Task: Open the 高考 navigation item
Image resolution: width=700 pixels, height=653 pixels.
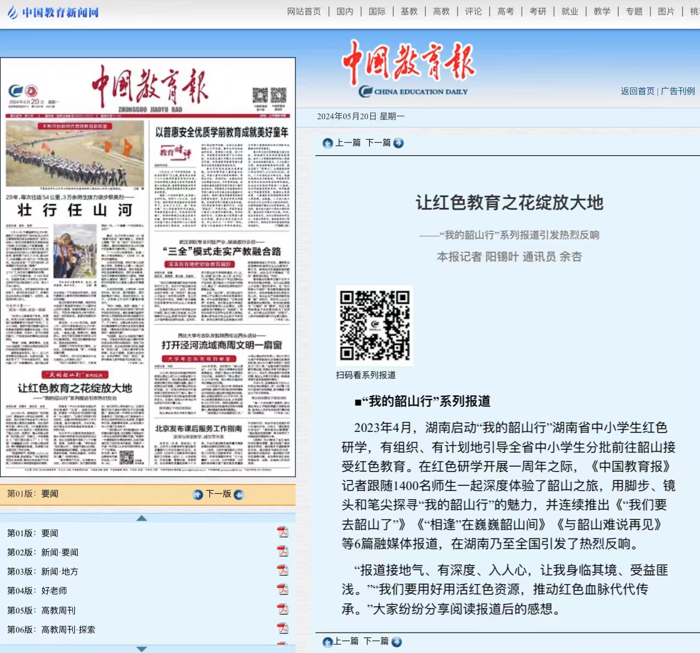Action: click(x=506, y=11)
